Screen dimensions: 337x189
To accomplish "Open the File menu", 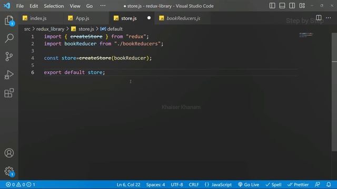I will pos(20,6).
